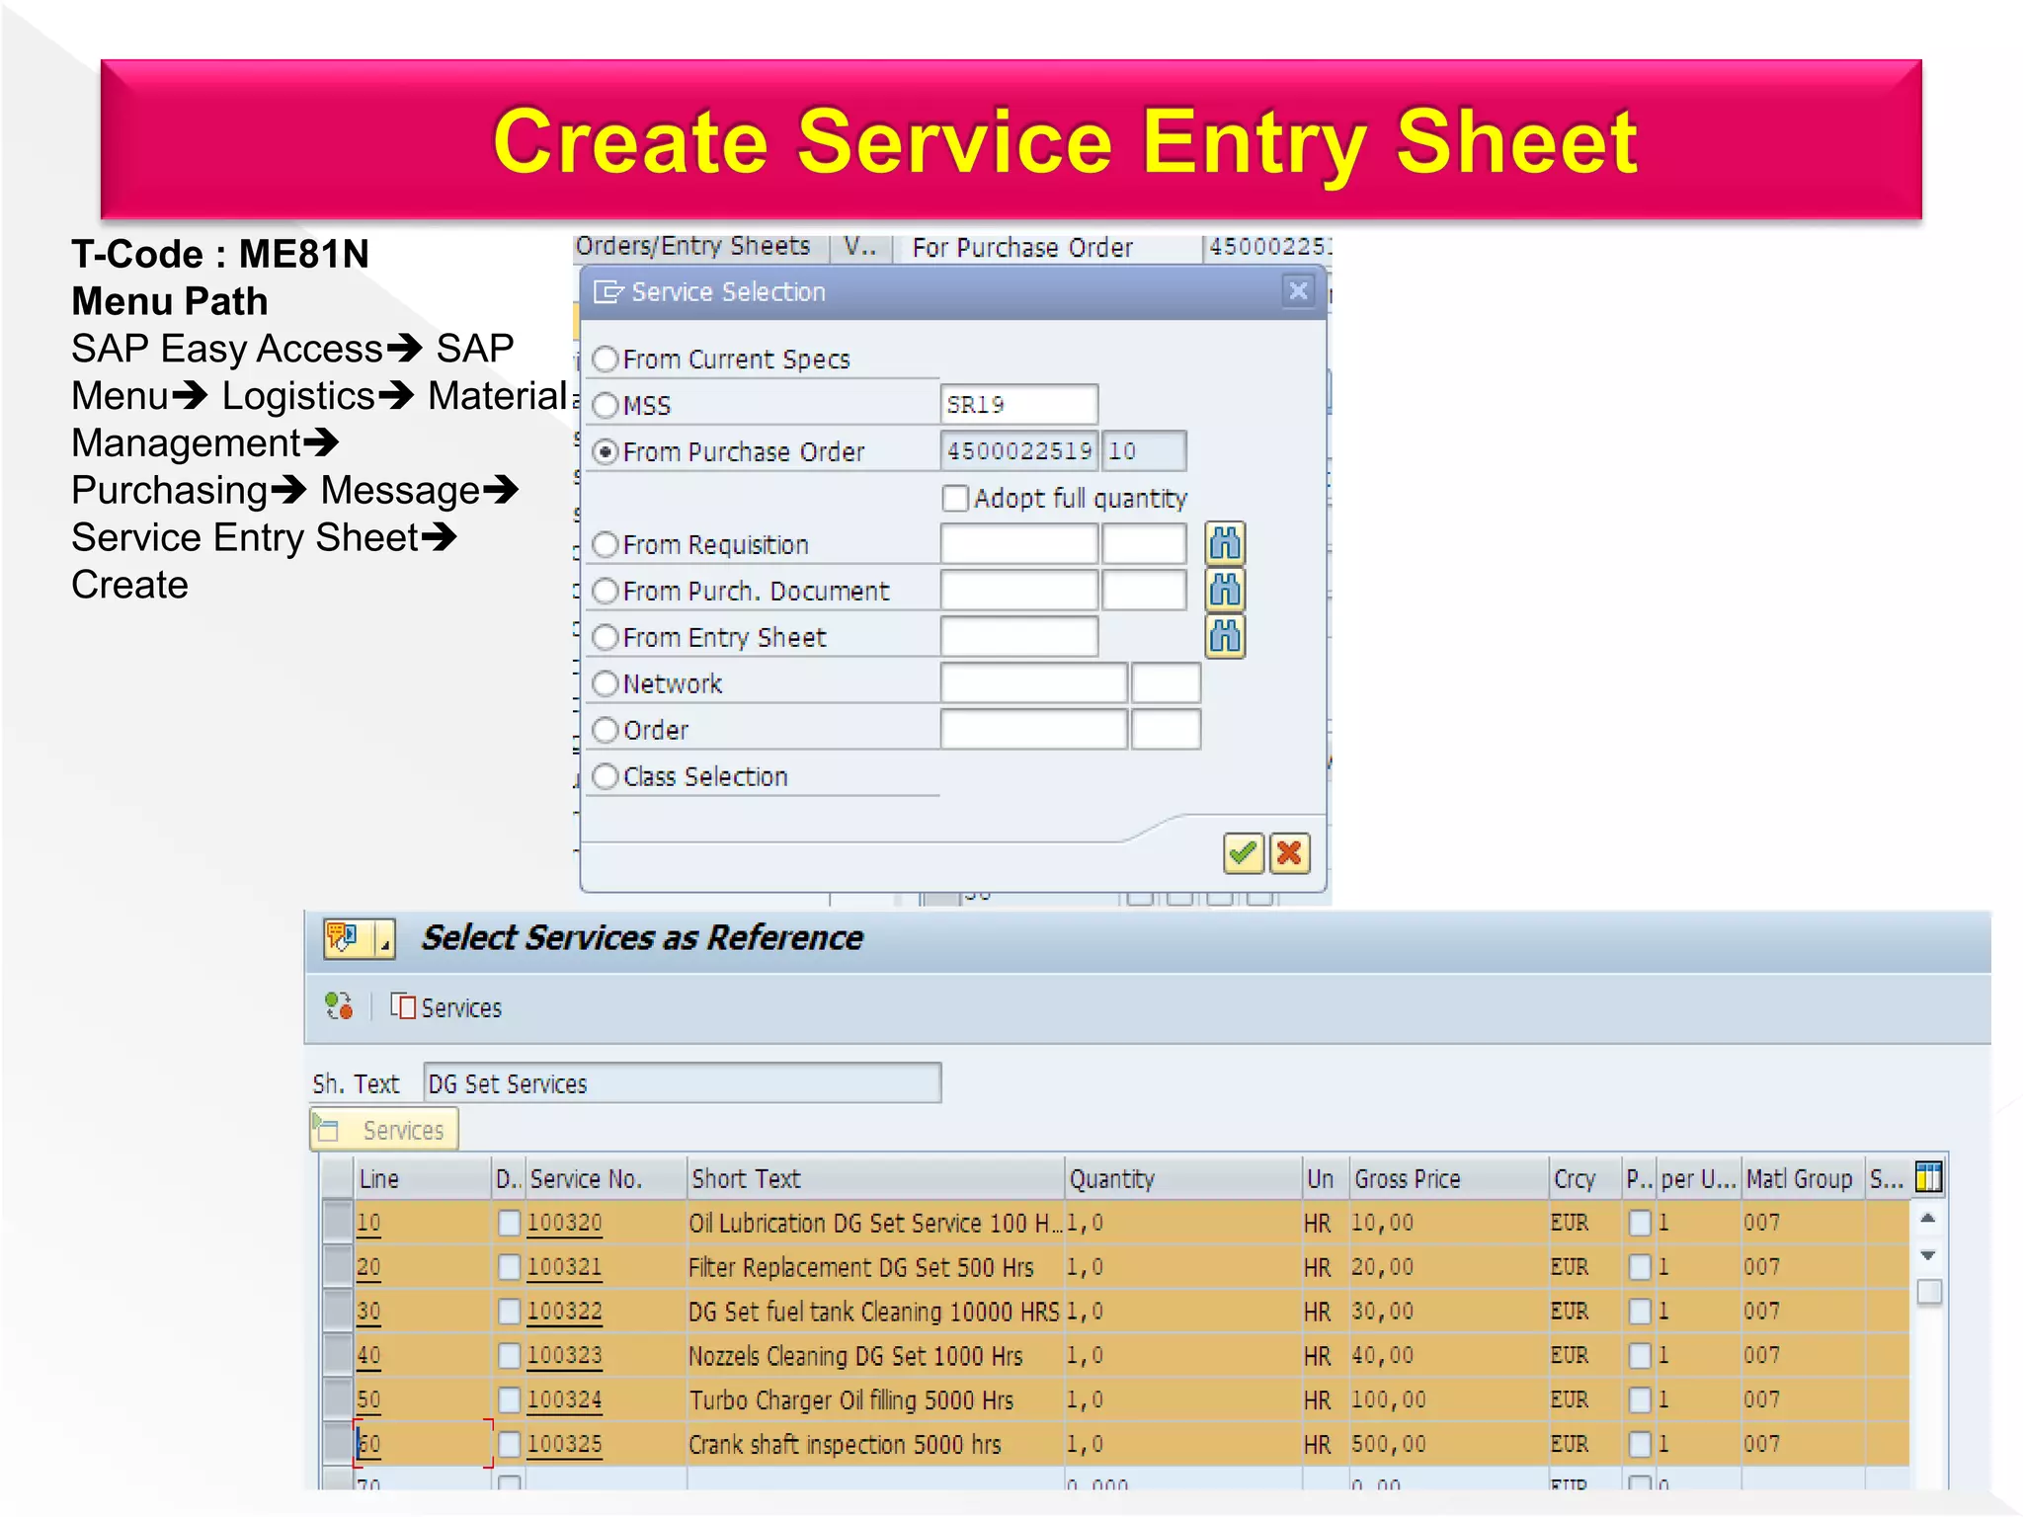Toggle P.. checkbox in Turbo Charger row
Viewport: 2023px width, 1517px height.
pos(1640,1399)
